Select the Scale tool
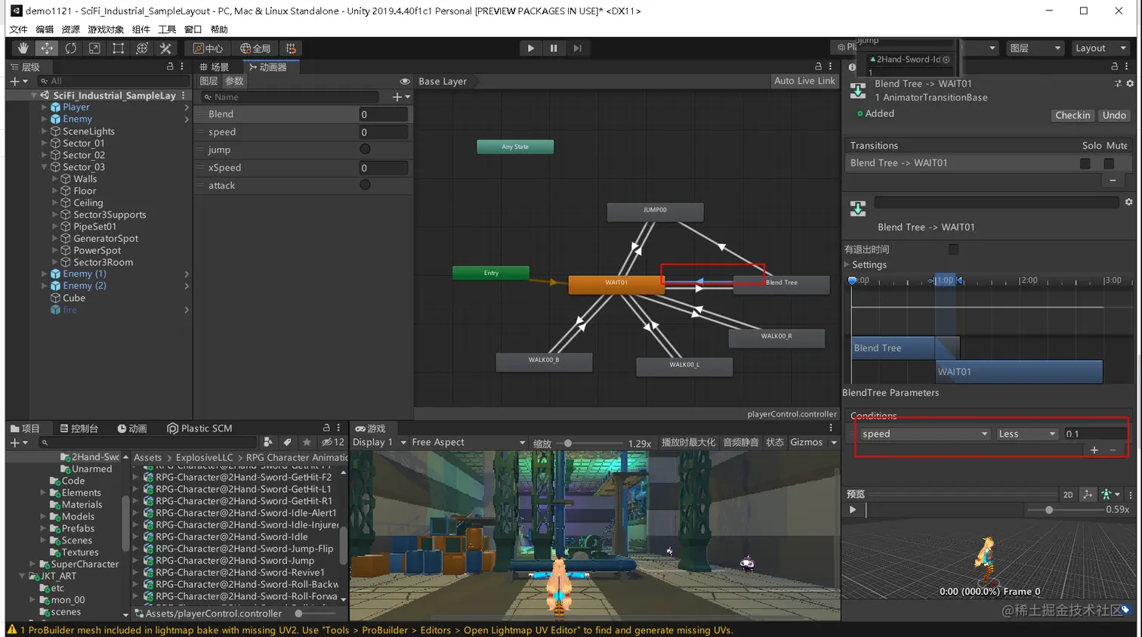Screen dimensions: 1142x637 point(94,48)
